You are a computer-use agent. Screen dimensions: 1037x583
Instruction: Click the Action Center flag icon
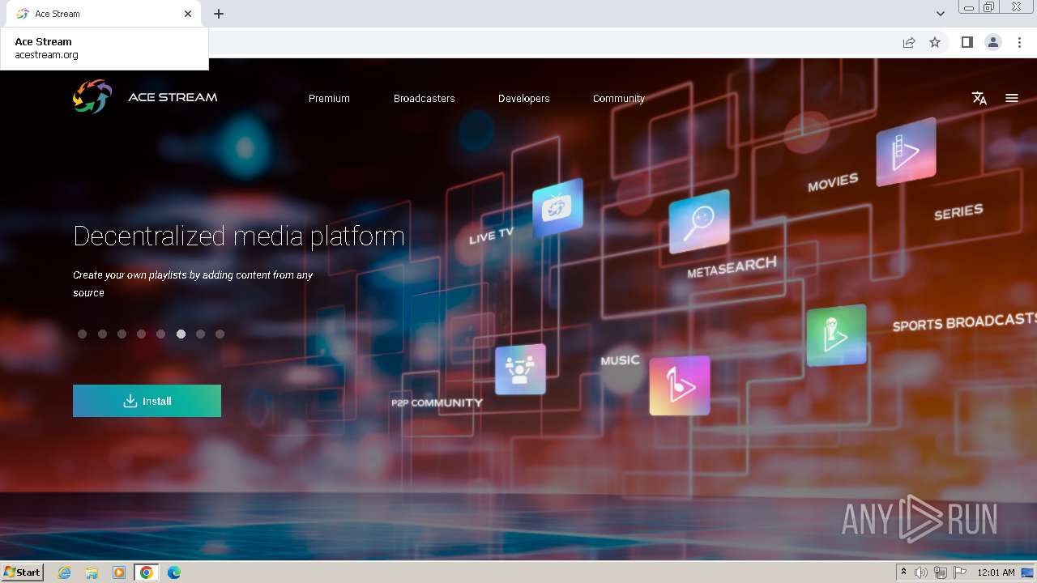click(960, 572)
